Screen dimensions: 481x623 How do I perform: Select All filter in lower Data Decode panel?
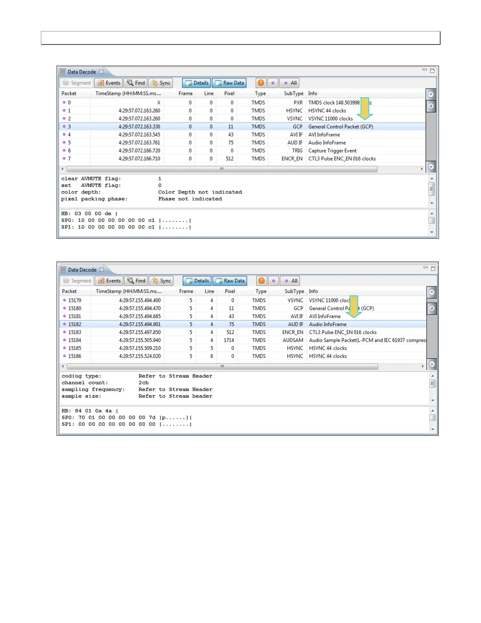tap(290, 281)
